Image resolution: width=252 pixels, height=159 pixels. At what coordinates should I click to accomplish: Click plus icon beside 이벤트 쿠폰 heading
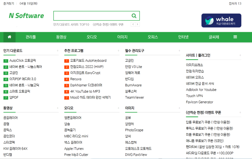[240, 112]
